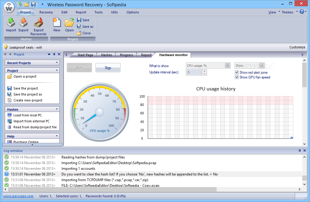Click hardware monitor vertical scrollbar thumb
This screenshot has width=310, height=202.
tap(304, 75)
